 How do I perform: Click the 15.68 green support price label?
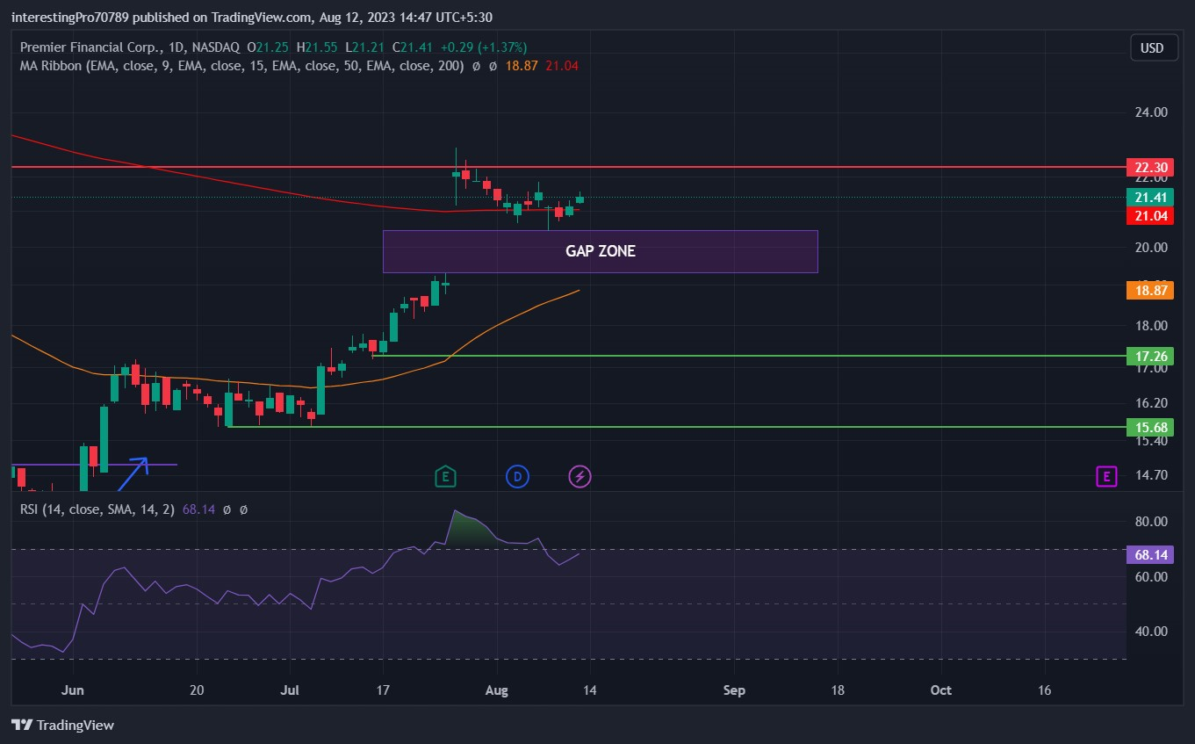point(1150,427)
